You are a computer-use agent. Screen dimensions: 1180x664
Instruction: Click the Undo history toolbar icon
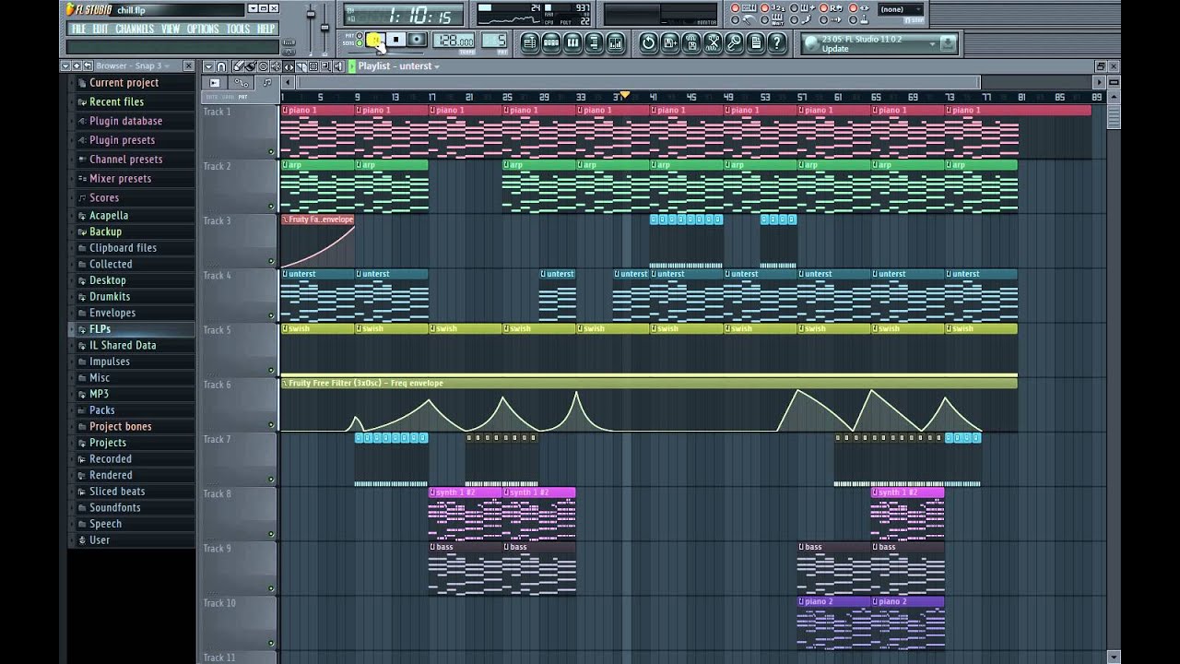[x=649, y=42]
